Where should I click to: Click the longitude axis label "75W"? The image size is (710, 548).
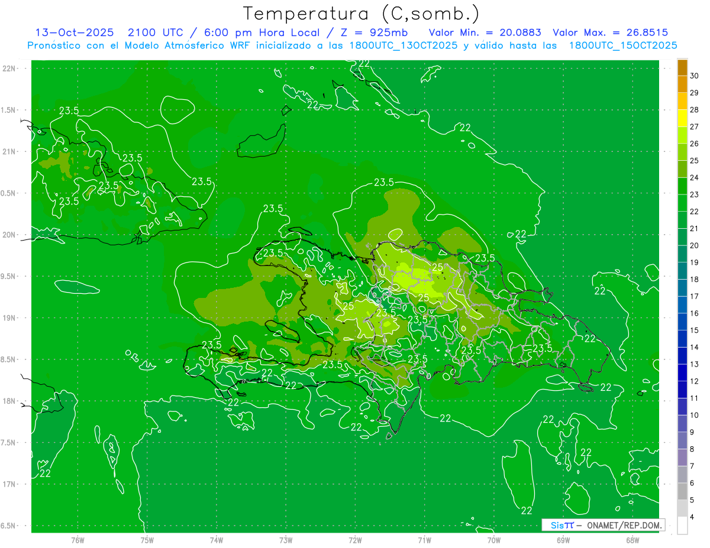(147, 540)
